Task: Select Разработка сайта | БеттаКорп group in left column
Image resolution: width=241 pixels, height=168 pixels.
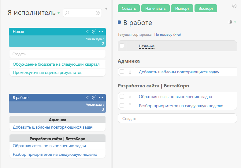Action: pos(57,139)
